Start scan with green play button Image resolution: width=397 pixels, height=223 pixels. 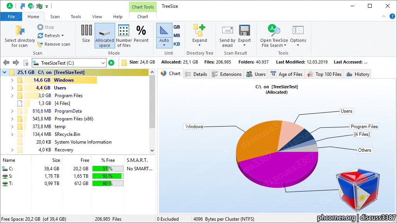pyautogui.click(x=111, y=62)
